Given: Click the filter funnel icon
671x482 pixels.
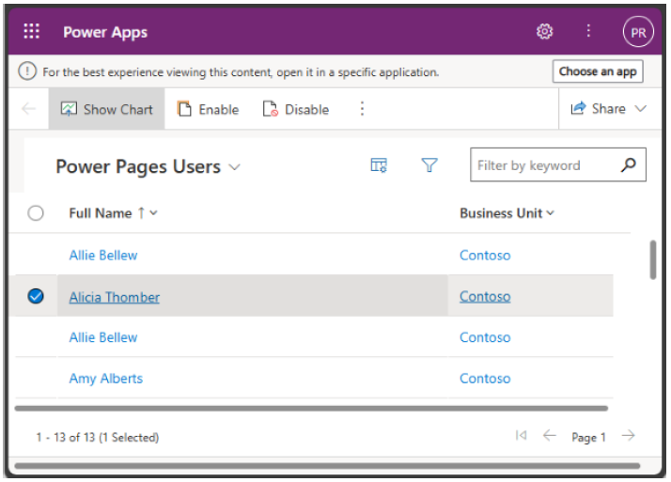Looking at the screenshot, I should tap(429, 166).
